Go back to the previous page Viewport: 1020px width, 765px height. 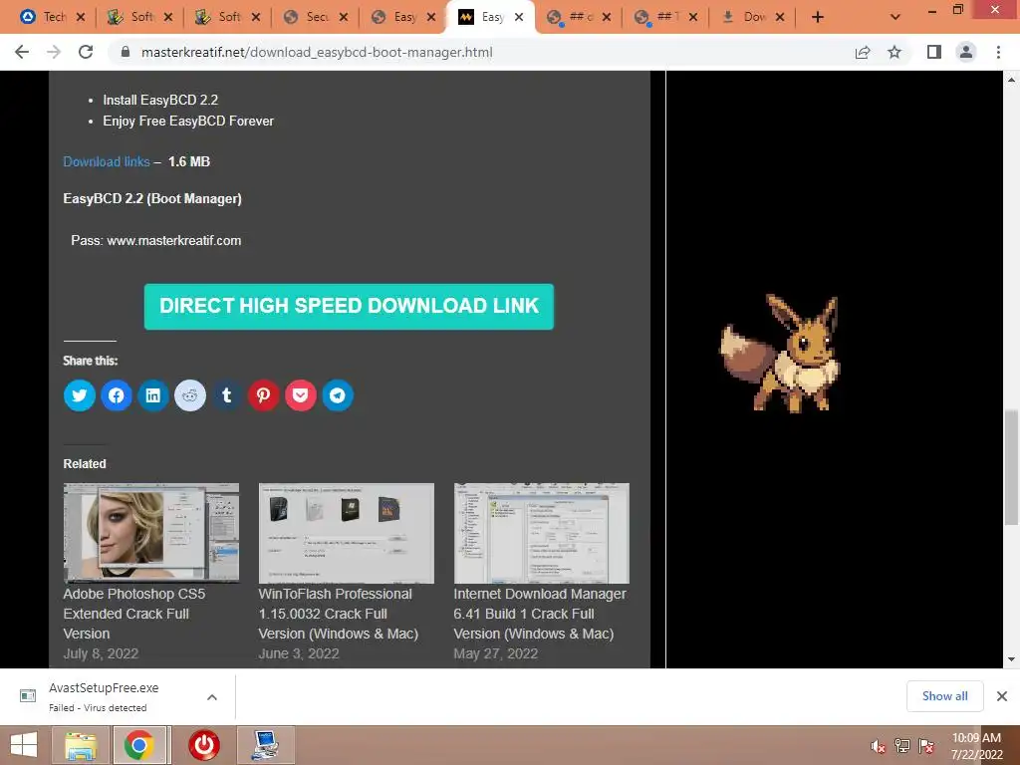(x=22, y=52)
